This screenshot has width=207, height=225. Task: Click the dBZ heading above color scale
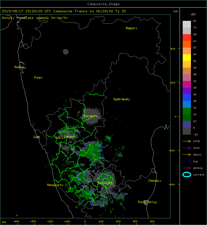click(193, 14)
